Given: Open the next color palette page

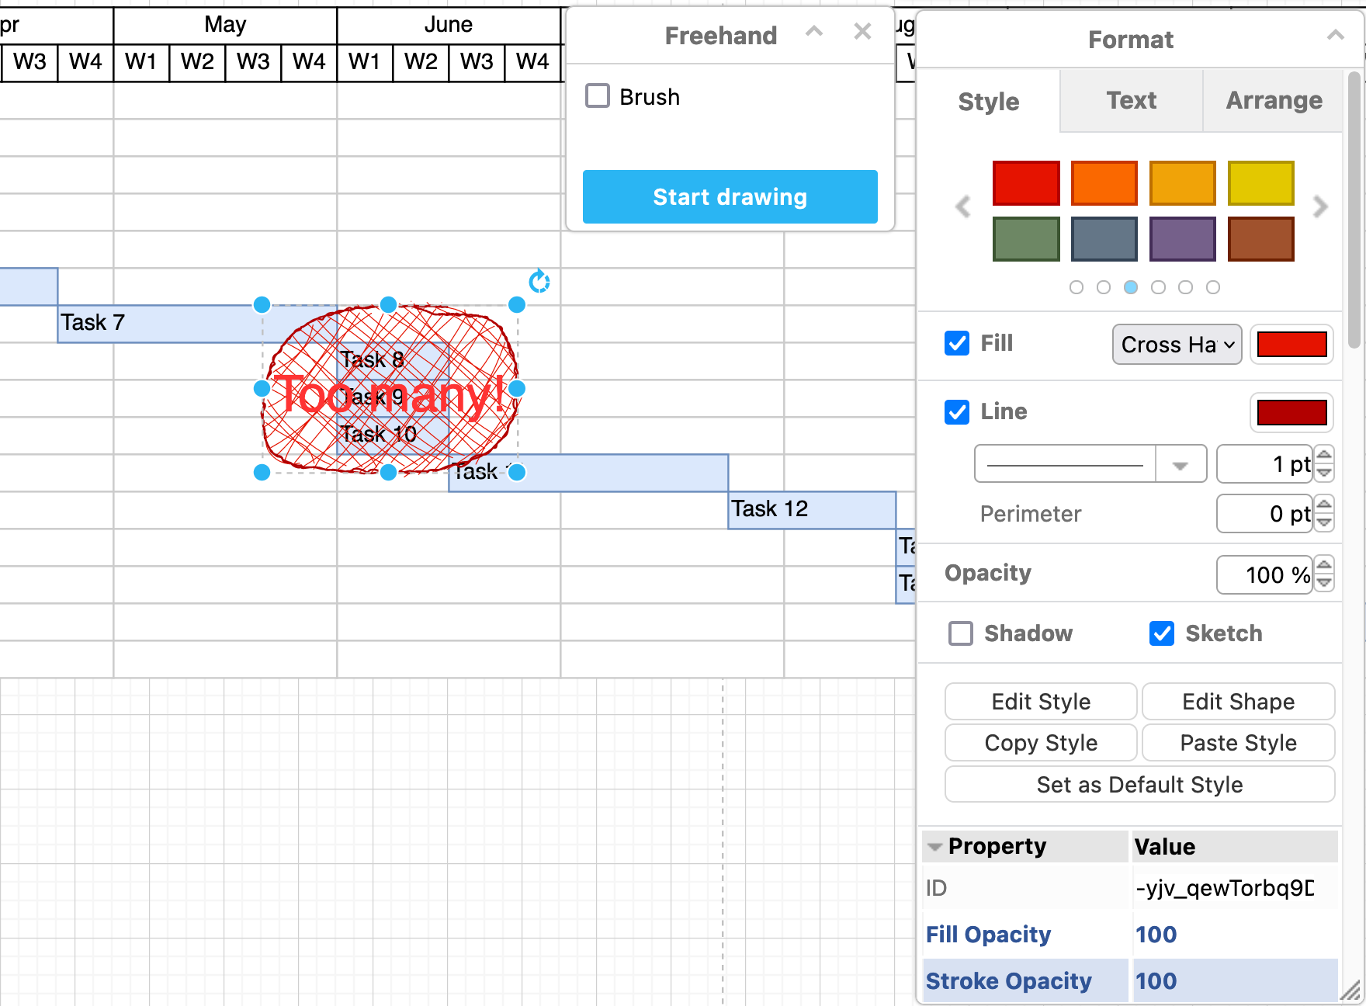Looking at the screenshot, I should click(1319, 207).
